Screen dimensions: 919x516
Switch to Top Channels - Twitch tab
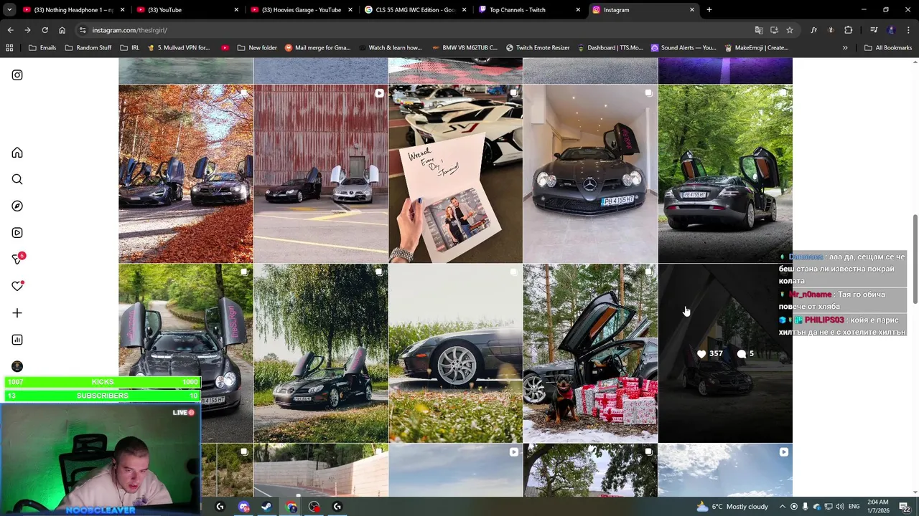528,10
